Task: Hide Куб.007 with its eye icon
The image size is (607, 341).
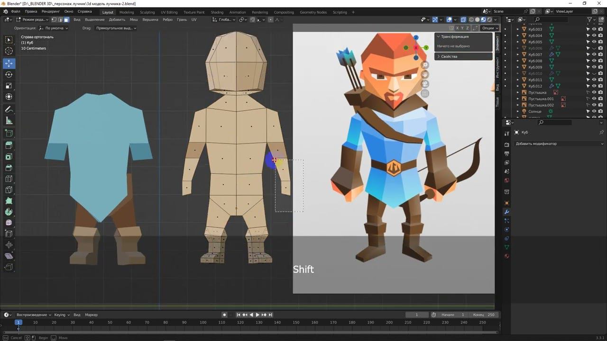Action: pos(594,54)
